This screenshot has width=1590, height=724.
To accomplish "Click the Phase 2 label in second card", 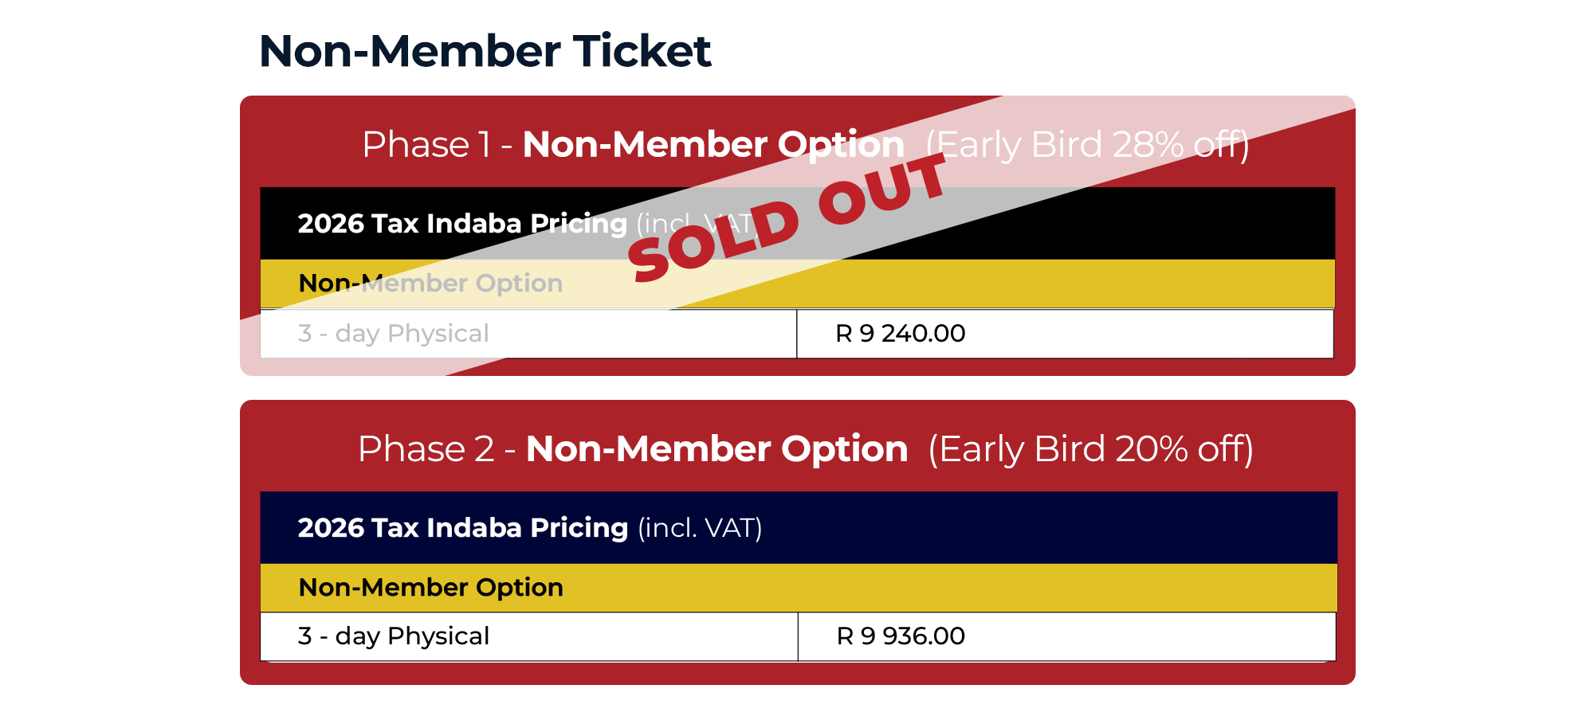I will tap(426, 449).
